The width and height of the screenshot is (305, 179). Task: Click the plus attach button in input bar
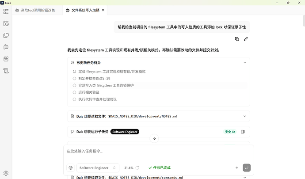tap(237, 168)
